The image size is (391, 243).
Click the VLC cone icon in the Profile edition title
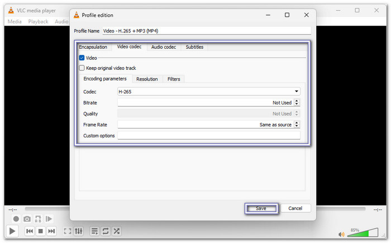pyautogui.click(x=77, y=15)
